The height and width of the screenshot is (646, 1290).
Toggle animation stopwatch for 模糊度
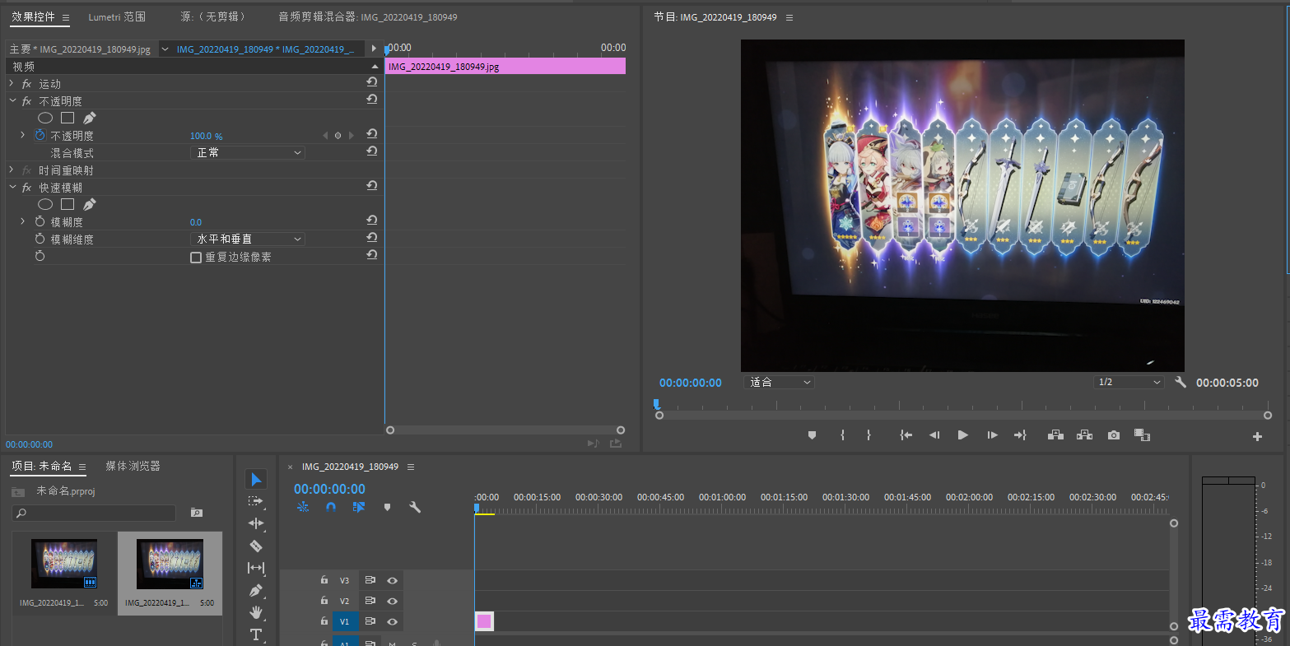point(40,221)
